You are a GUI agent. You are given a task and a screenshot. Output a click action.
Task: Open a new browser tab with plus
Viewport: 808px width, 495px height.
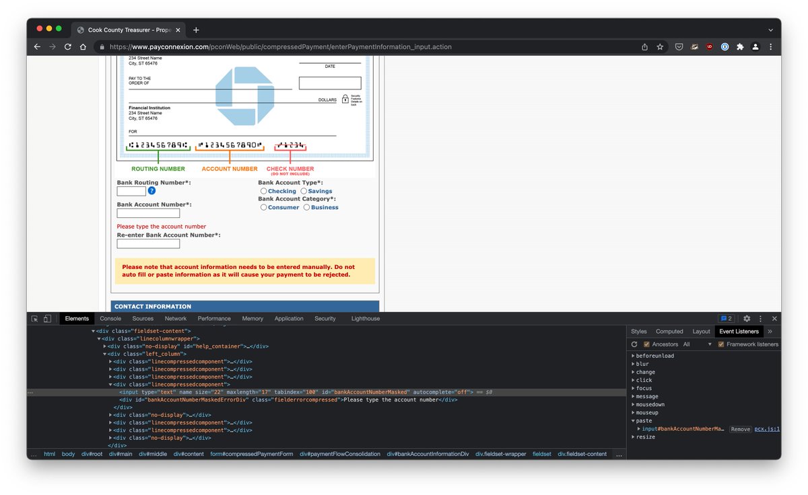tap(196, 30)
